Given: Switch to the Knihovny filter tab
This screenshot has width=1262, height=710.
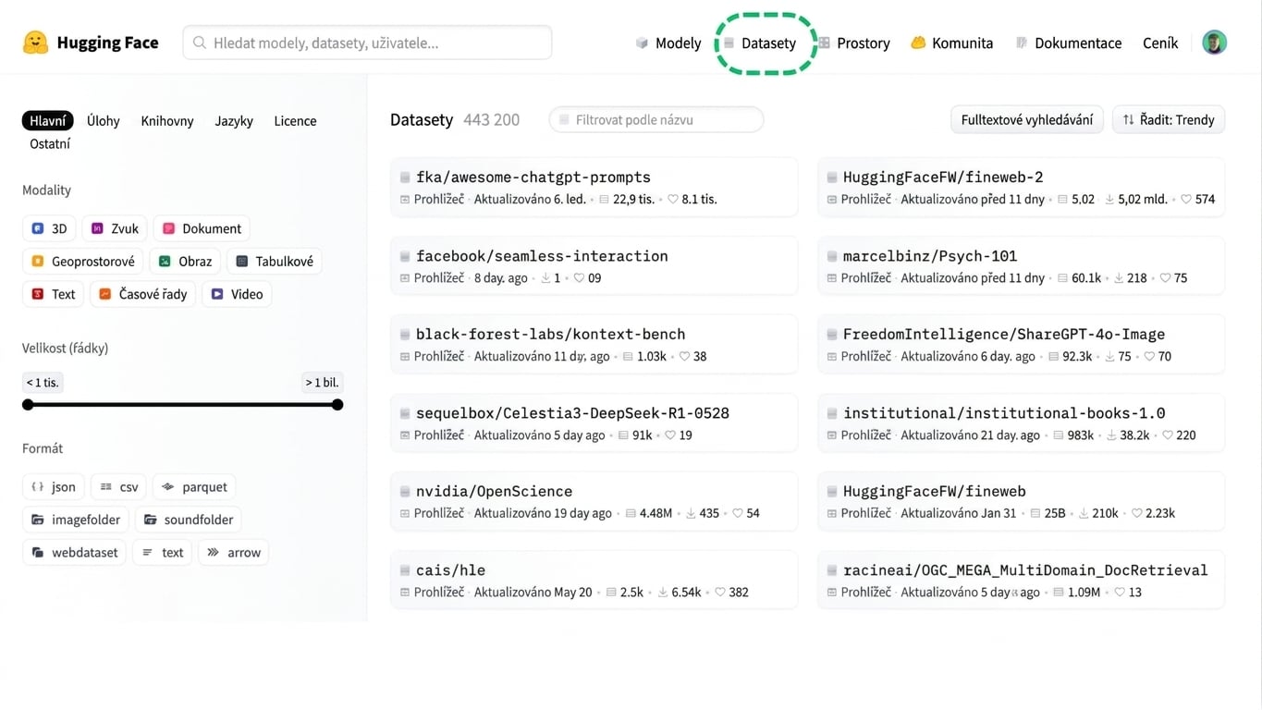Looking at the screenshot, I should coord(167,121).
